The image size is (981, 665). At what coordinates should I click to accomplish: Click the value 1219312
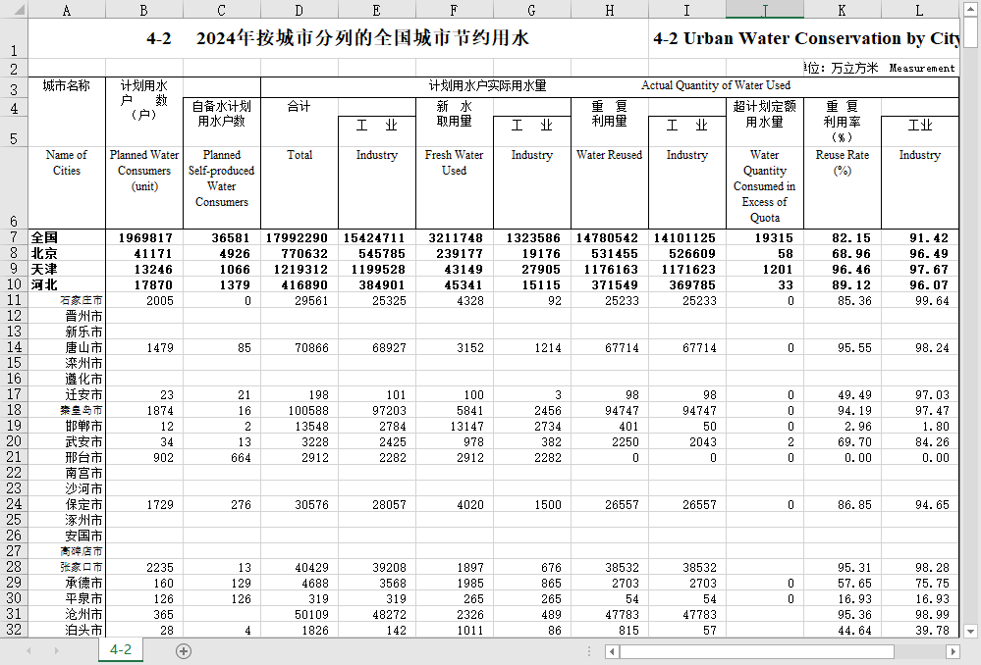pyautogui.click(x=300, y=270)
